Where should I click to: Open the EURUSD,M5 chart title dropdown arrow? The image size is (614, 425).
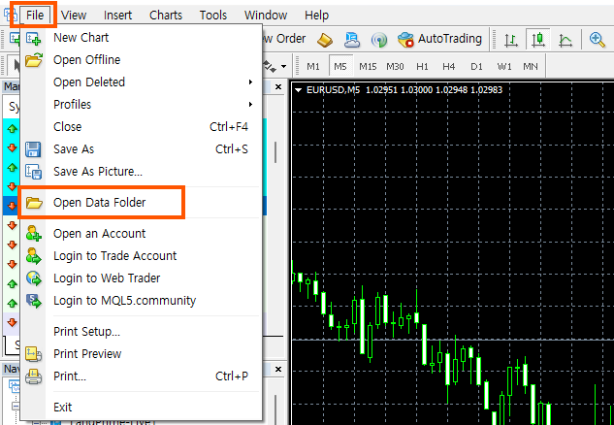click(x=298, y=90)
